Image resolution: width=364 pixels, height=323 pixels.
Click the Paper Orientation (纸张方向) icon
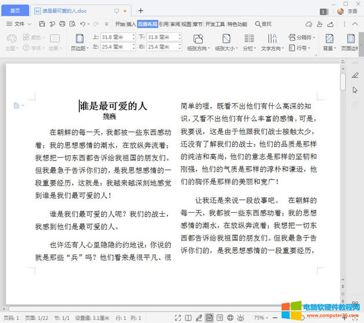[198, 39]
